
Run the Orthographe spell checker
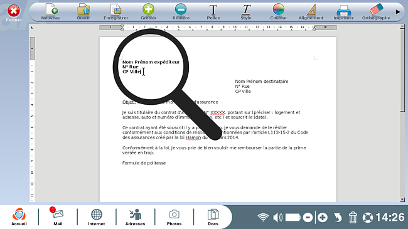pos(376,12)
